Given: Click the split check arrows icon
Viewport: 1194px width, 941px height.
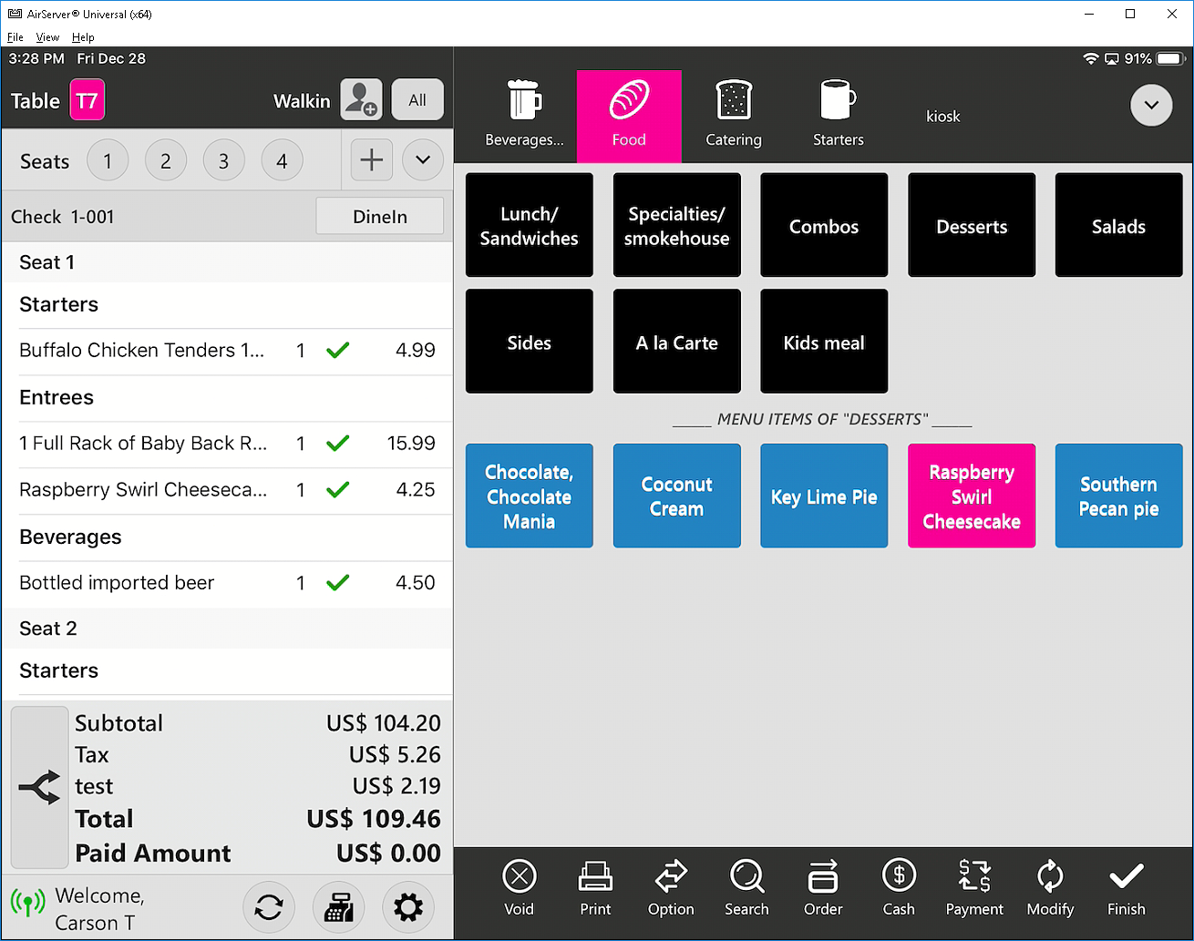Looking at the screenshot, I should coord(39,787).
